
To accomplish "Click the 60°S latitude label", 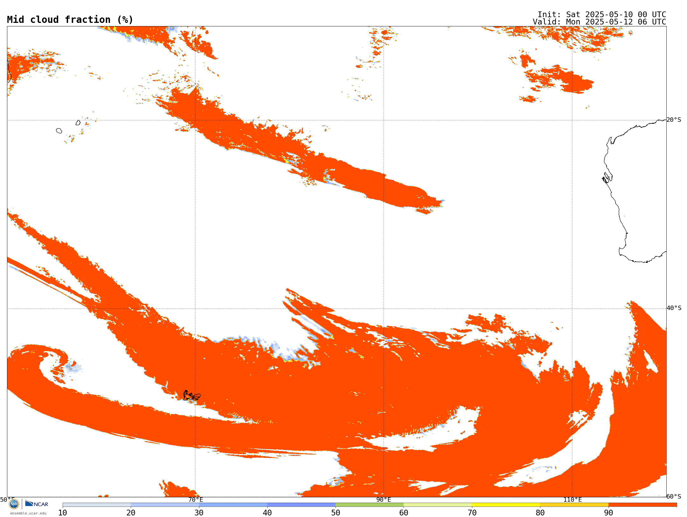I will pos(674,496).
